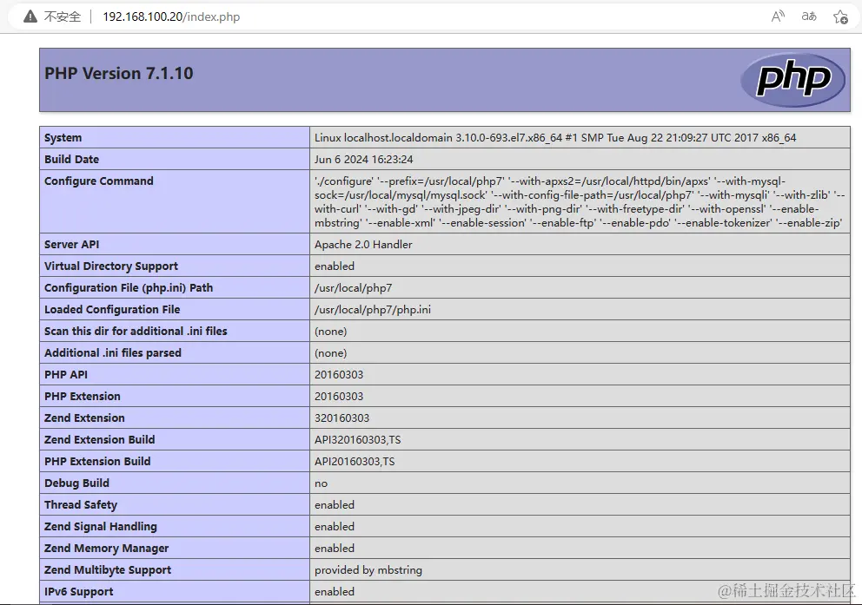Click "Configuration File (php.ini) Path" label
Screen dimensions: 862x605
pyautogui.click(x=129, y=287)
